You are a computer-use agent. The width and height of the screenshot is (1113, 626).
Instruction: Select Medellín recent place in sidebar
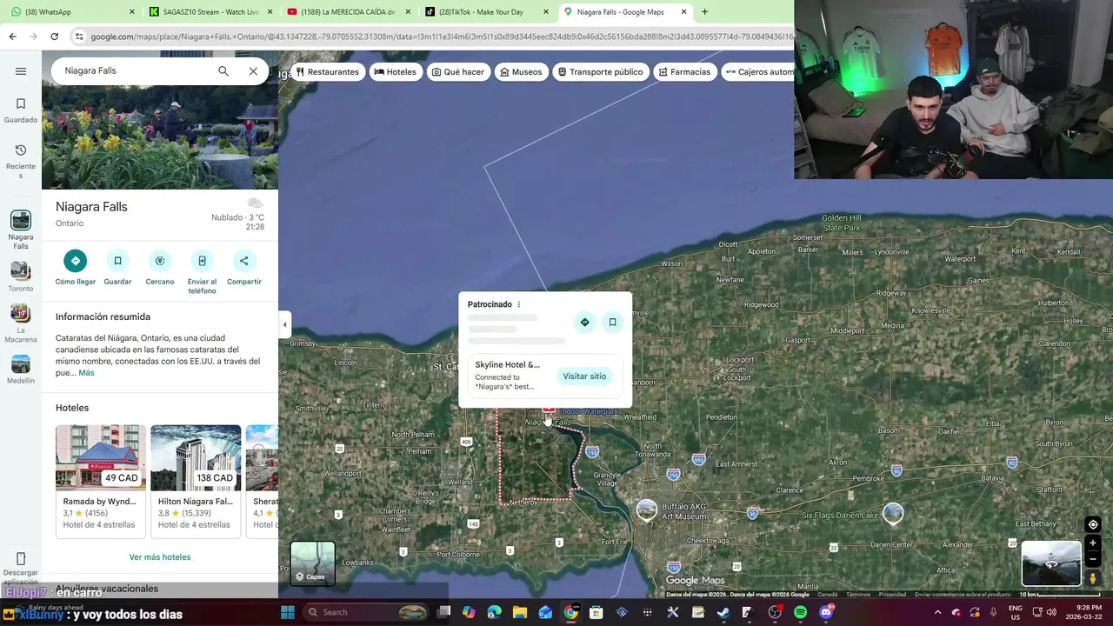[21, 370]
